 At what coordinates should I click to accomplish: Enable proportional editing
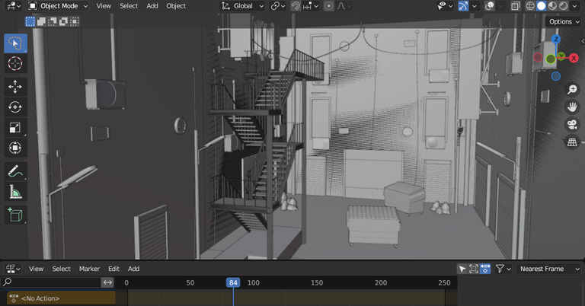coord(328,6)
